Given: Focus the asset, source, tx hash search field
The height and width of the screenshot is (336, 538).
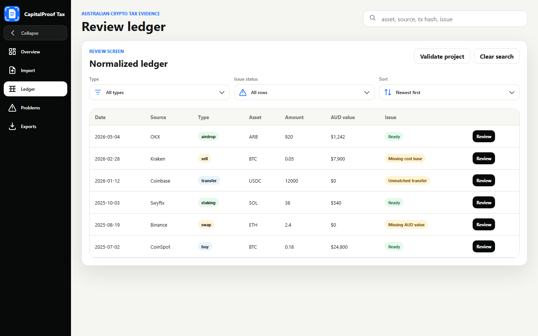Looking at the screenshot, I should click(445, 19).
